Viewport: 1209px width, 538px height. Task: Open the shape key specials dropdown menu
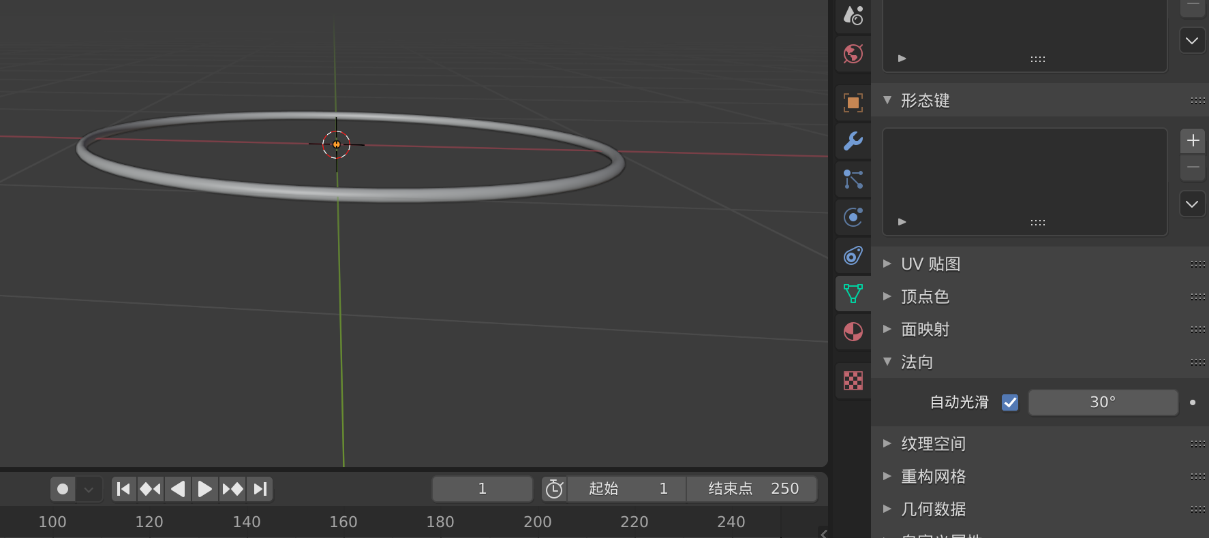tap(1192, 204)
